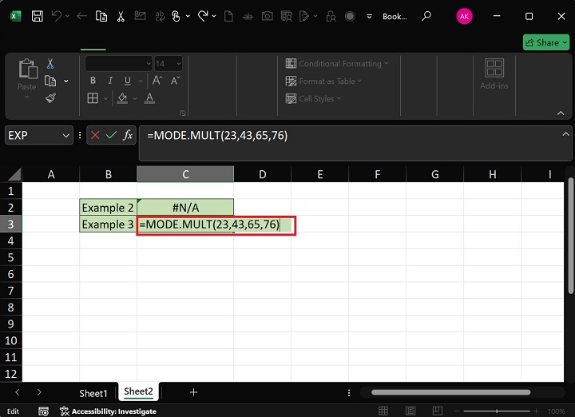
Task: Open Format as Table menu
Action: pos(323,81)
